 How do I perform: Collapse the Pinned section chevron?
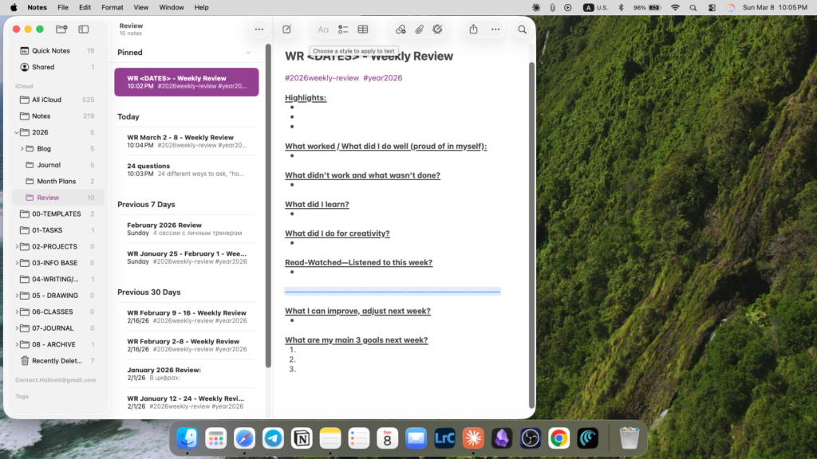(248, 53)
